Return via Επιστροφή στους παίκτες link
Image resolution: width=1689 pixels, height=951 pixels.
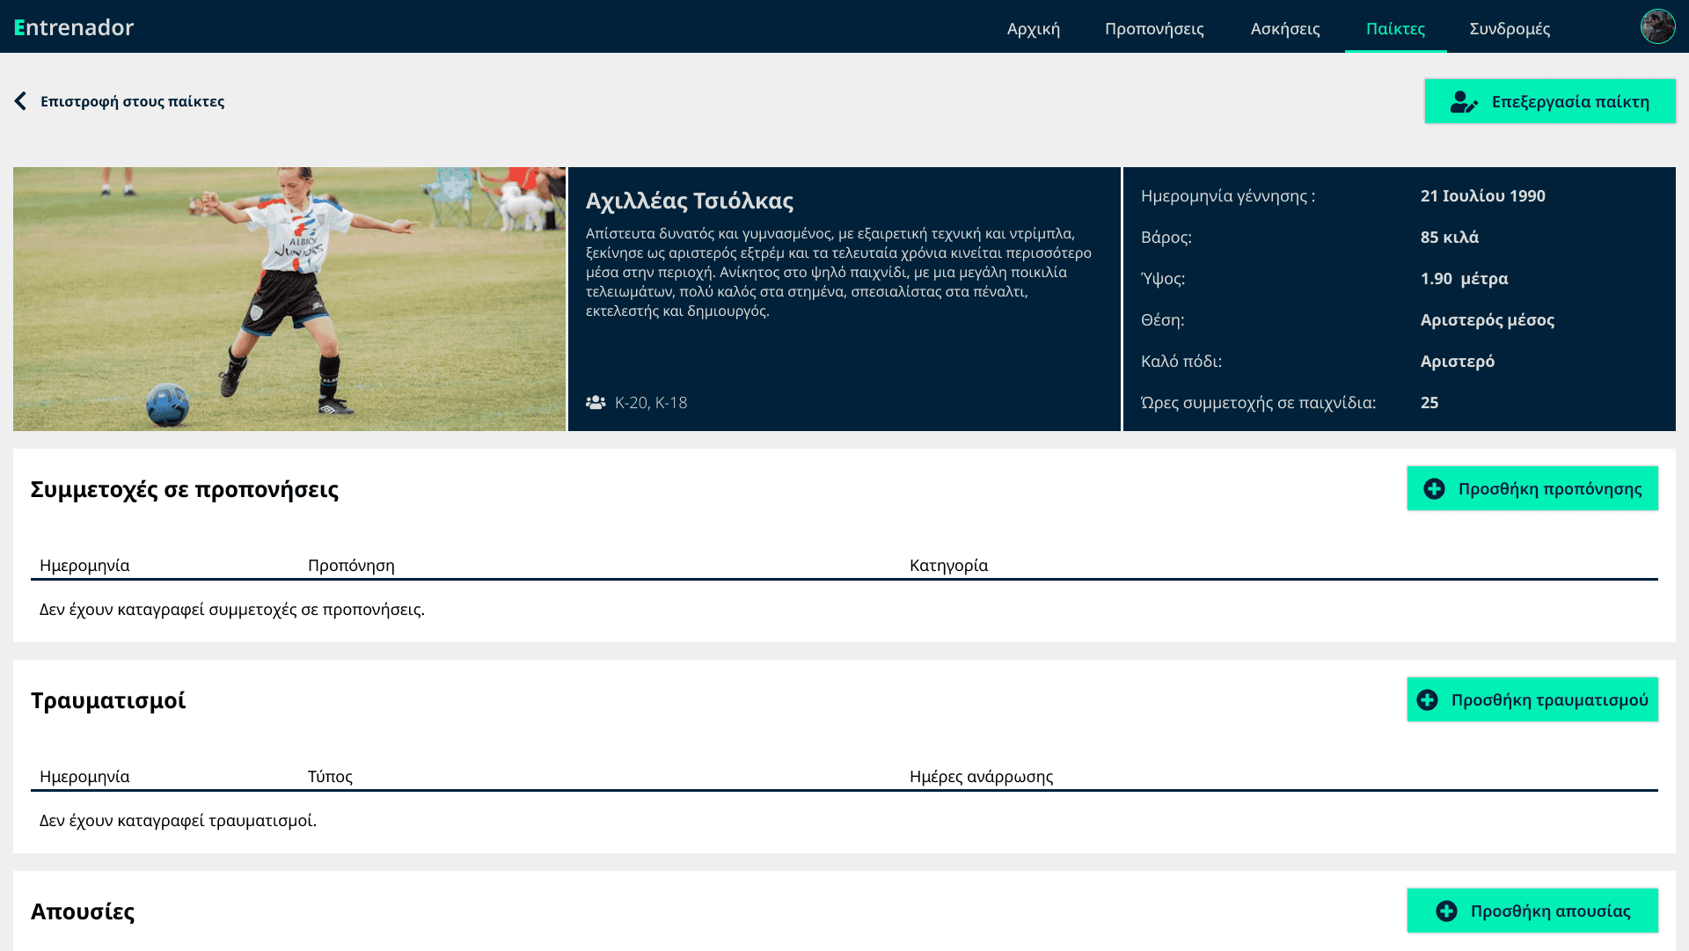[132, 101]
